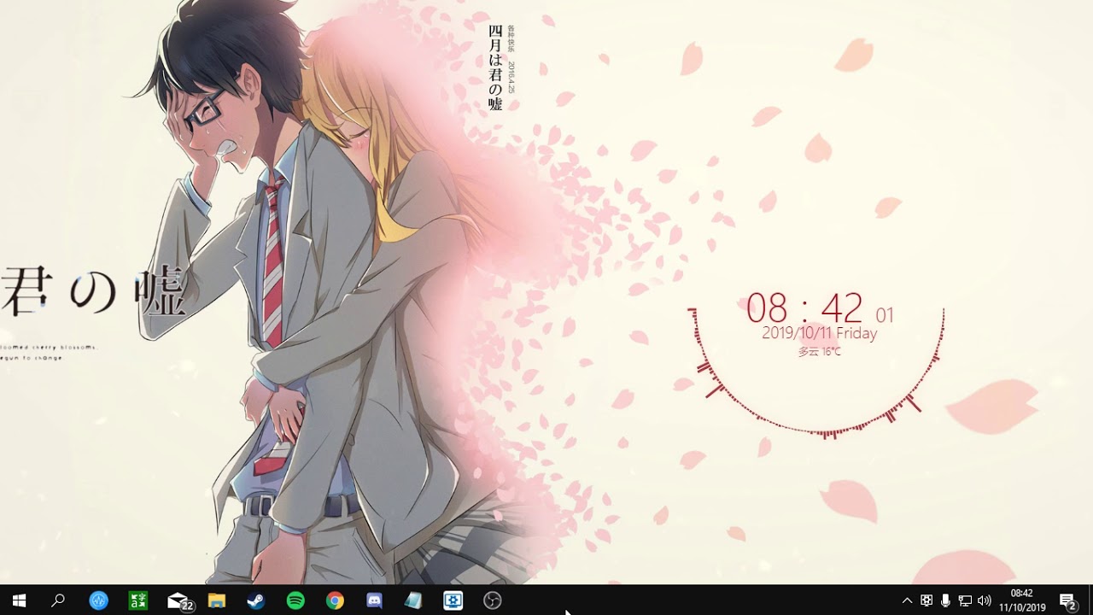Viewport: 1093px width, 615px height.
Task: Click the microphone tray icon
Action: (x=945, y=600)
